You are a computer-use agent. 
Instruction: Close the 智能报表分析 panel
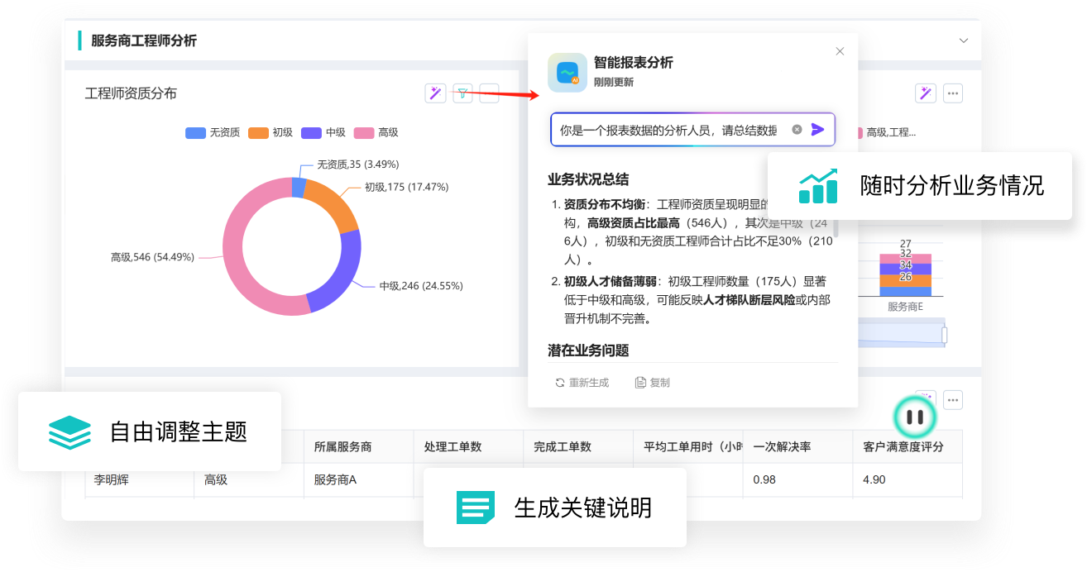click(840, 51)
